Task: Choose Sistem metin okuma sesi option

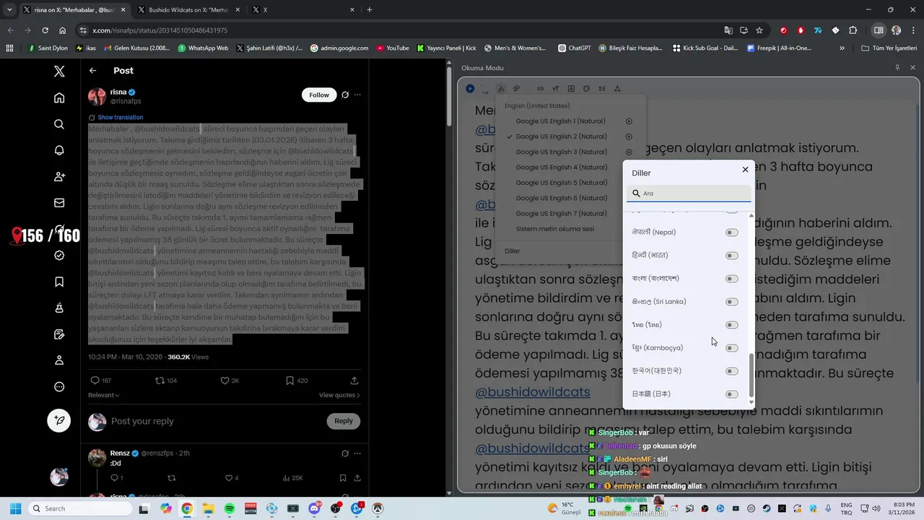Action: pos(555,229)
